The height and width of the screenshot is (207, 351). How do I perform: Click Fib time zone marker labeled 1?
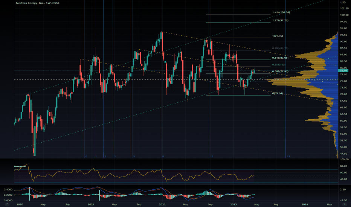96,157
